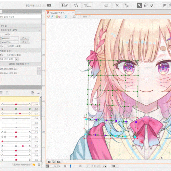Reset the #FFFFFF multiply color
The image size is (171, 171).
25,38
